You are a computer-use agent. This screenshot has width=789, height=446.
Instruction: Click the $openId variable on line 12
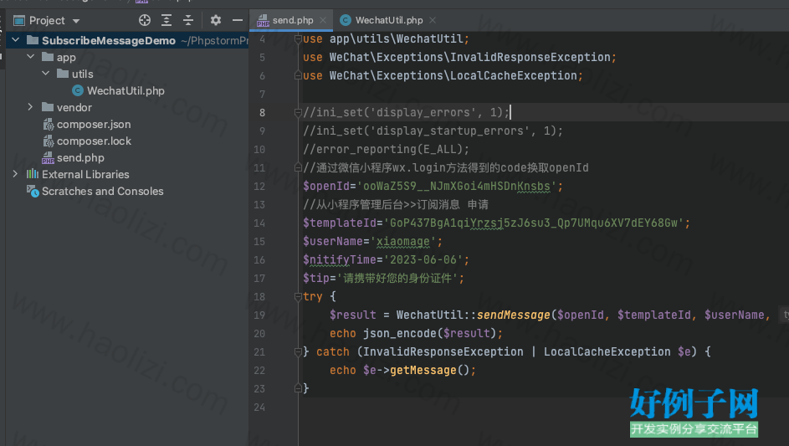point(326,187)
